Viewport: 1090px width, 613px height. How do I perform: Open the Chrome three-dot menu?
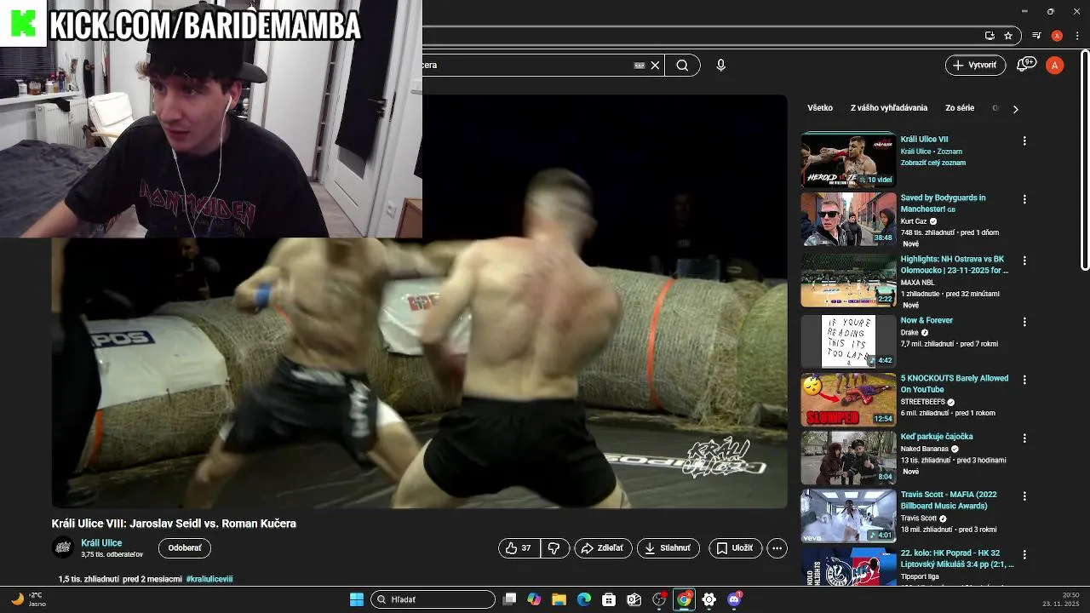coord(1076,36)
